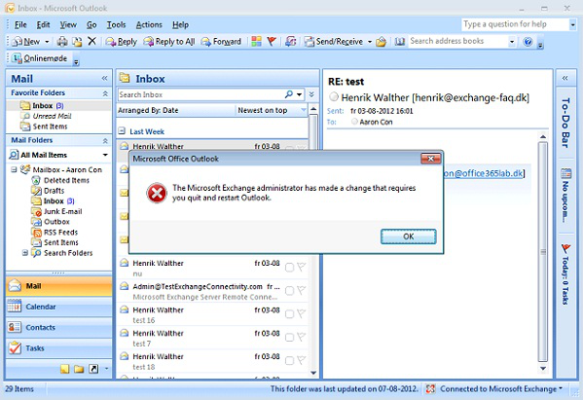Viewport: 583px width, 400px height.
Task: Collapse the Mail navigation pane chevron
Action: [104, 79]
